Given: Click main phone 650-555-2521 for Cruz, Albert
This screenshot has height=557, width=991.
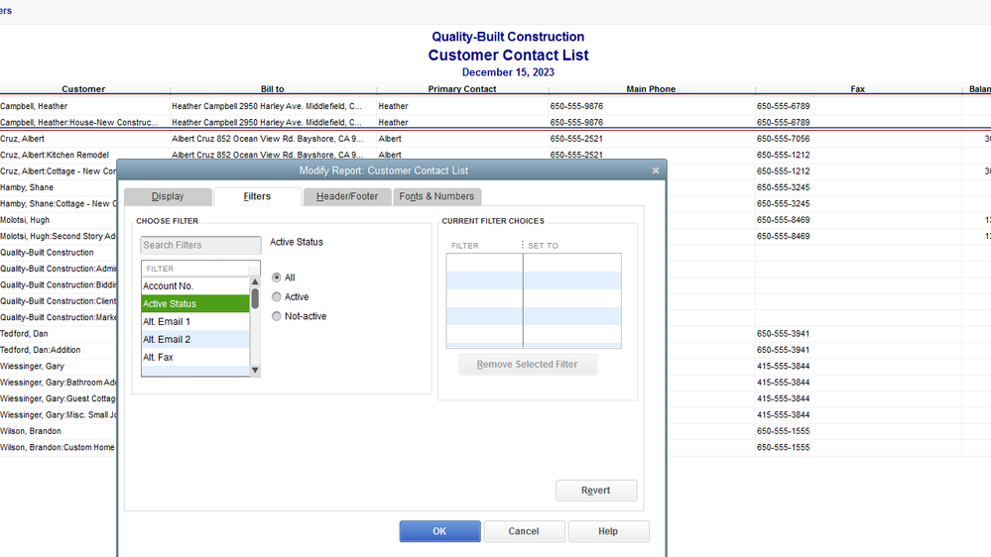Looking at the screenshot, I should (x=576, y=139).
